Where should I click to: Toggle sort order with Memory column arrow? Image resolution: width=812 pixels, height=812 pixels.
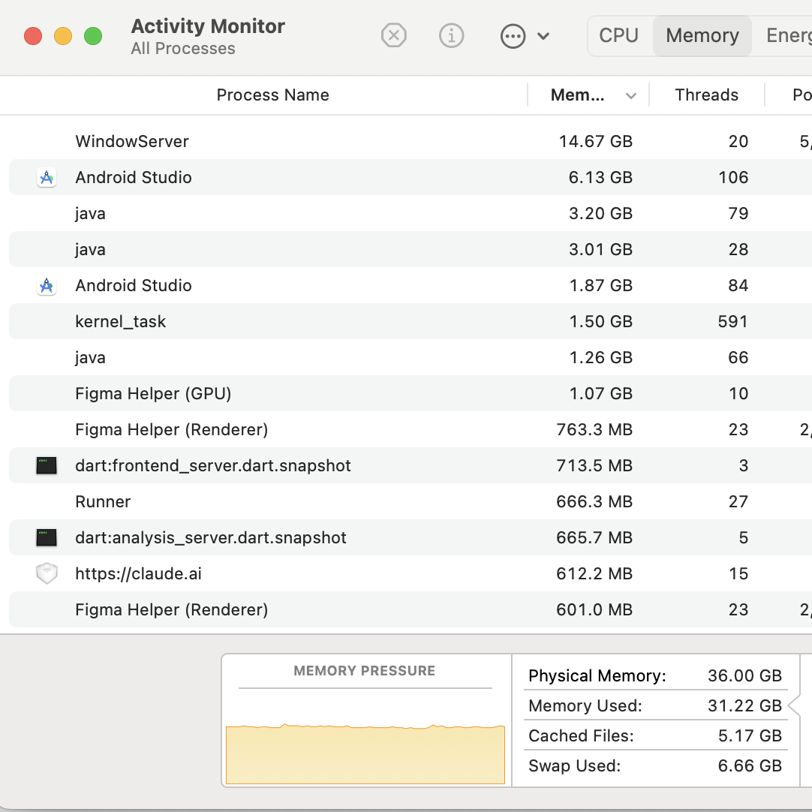click(631, 95)
